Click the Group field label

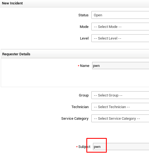(84, 95)
